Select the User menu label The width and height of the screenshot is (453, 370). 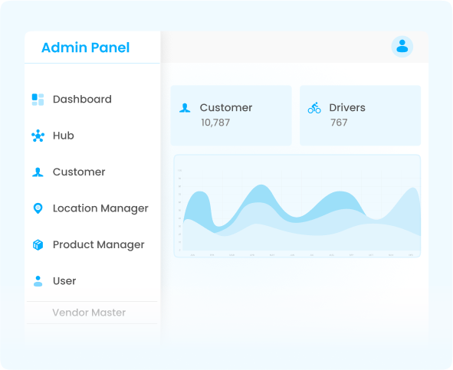click(x=64, y=281)
